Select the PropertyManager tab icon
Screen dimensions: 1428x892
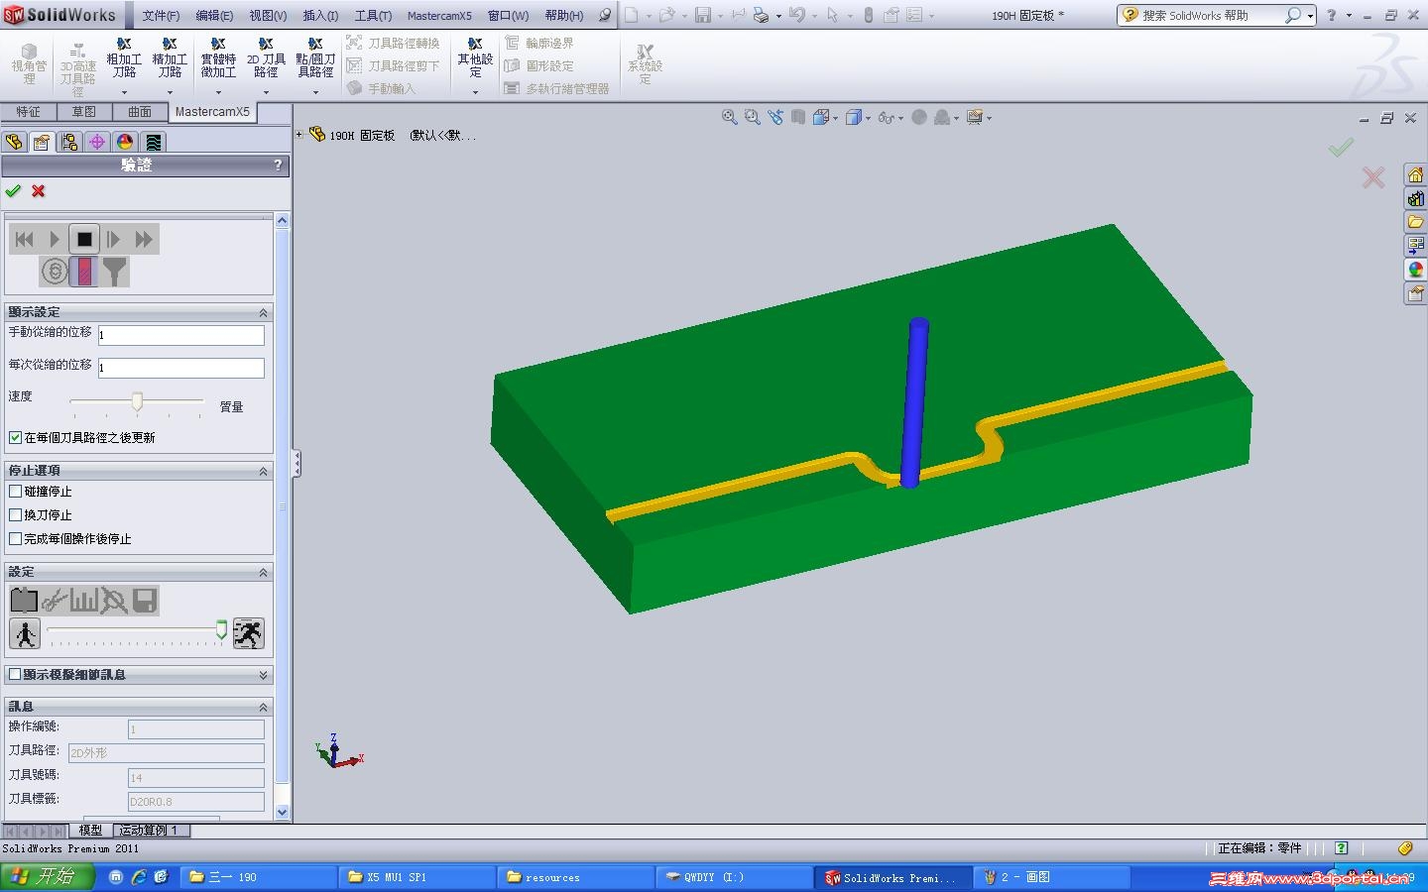[x=42, y=142]
